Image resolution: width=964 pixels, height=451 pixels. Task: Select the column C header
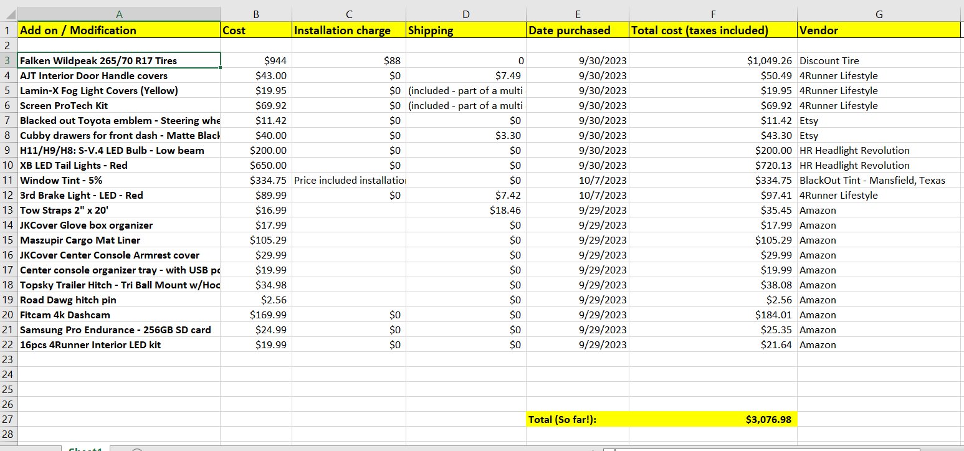[x=349, y=14]
